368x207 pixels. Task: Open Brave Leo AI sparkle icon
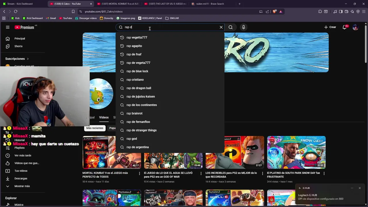[352, 11]
